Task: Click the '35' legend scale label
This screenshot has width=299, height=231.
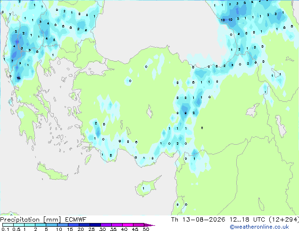Action: [113, 229]
